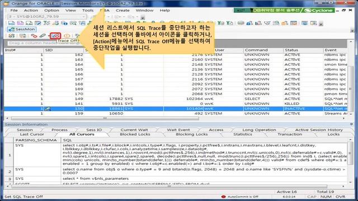This screenshot has height=201, width=358.
Task: Sort by the Command column header
Action: [x=263, y=50]
